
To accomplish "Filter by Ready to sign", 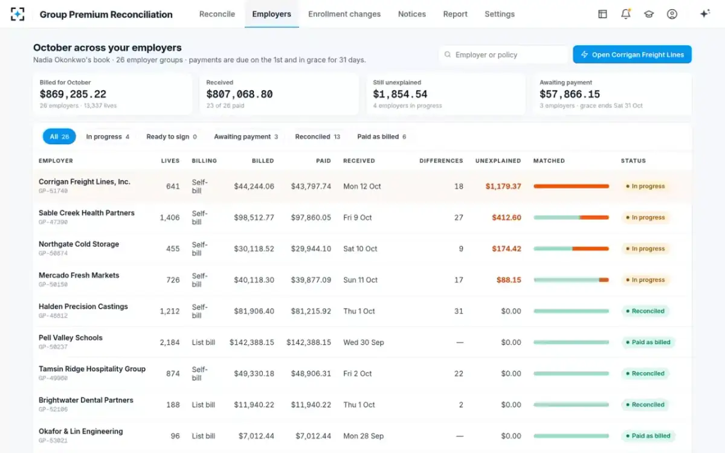I will tap(172, 137).
